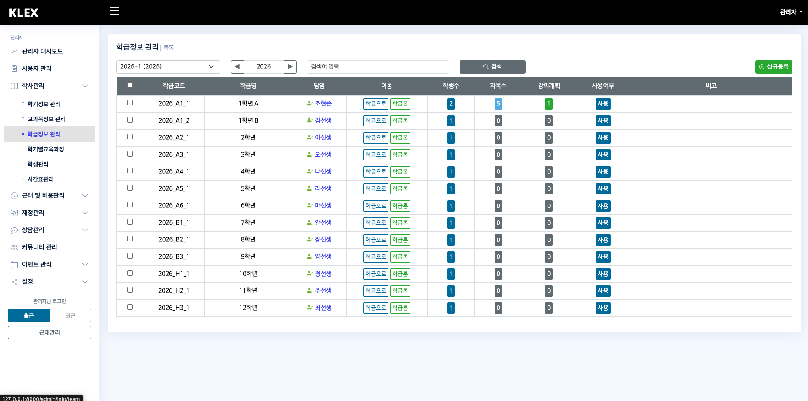Open the 관리자 account dropdown at top right

click(791, 12)
